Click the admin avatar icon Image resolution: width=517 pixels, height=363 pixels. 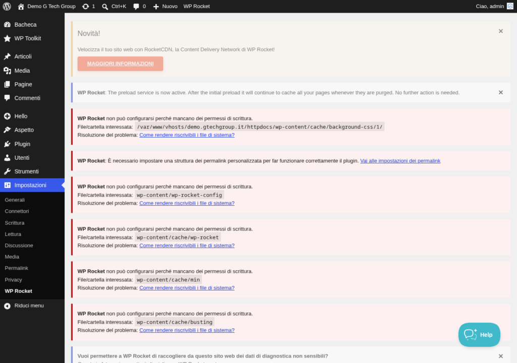coord(510,6)
